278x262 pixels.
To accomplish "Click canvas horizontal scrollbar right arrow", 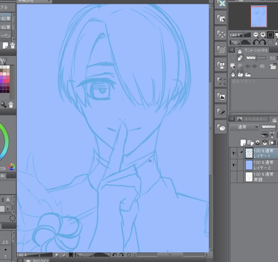I will coord(207,255).
